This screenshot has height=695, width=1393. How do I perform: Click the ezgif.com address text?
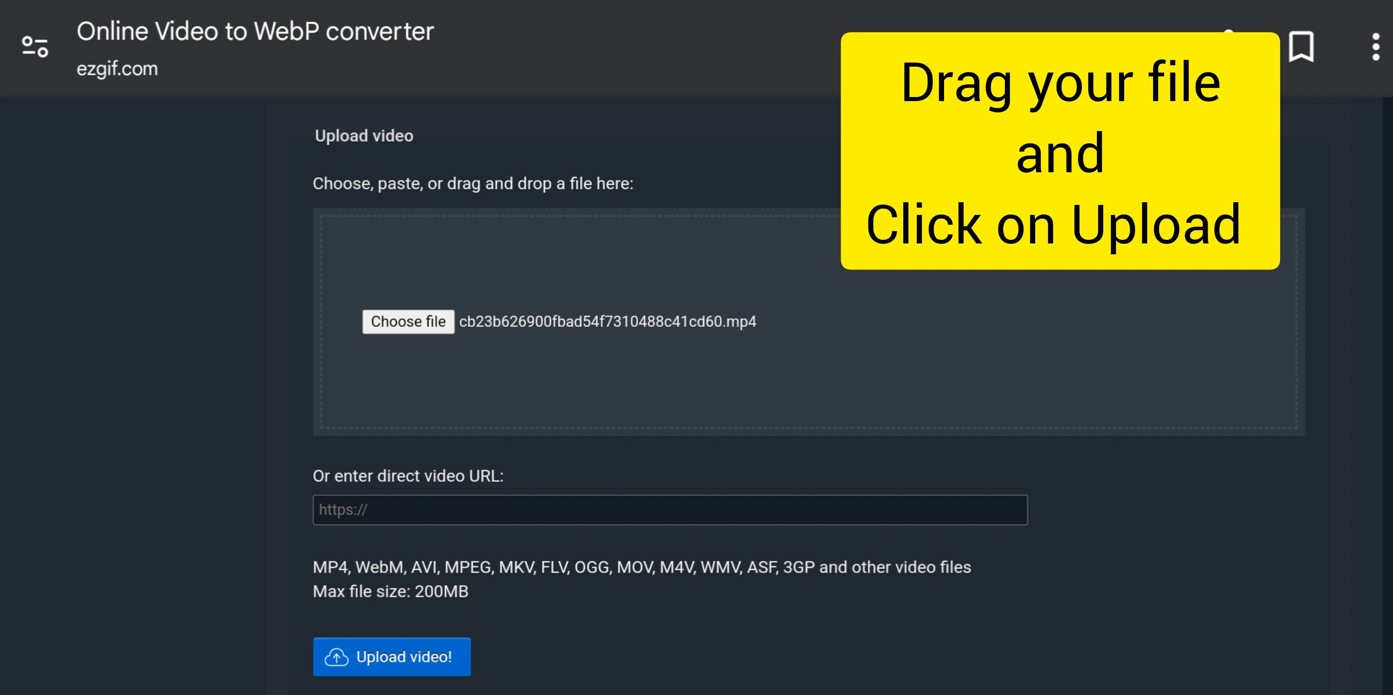click(x=117, y=69)
